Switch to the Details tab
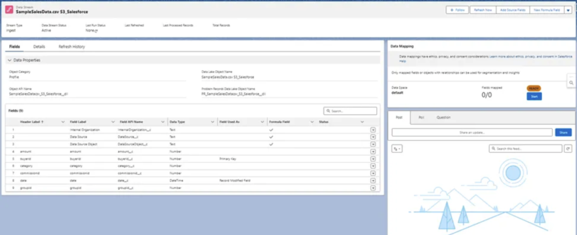577x235 pixels. tap(39, 47)
